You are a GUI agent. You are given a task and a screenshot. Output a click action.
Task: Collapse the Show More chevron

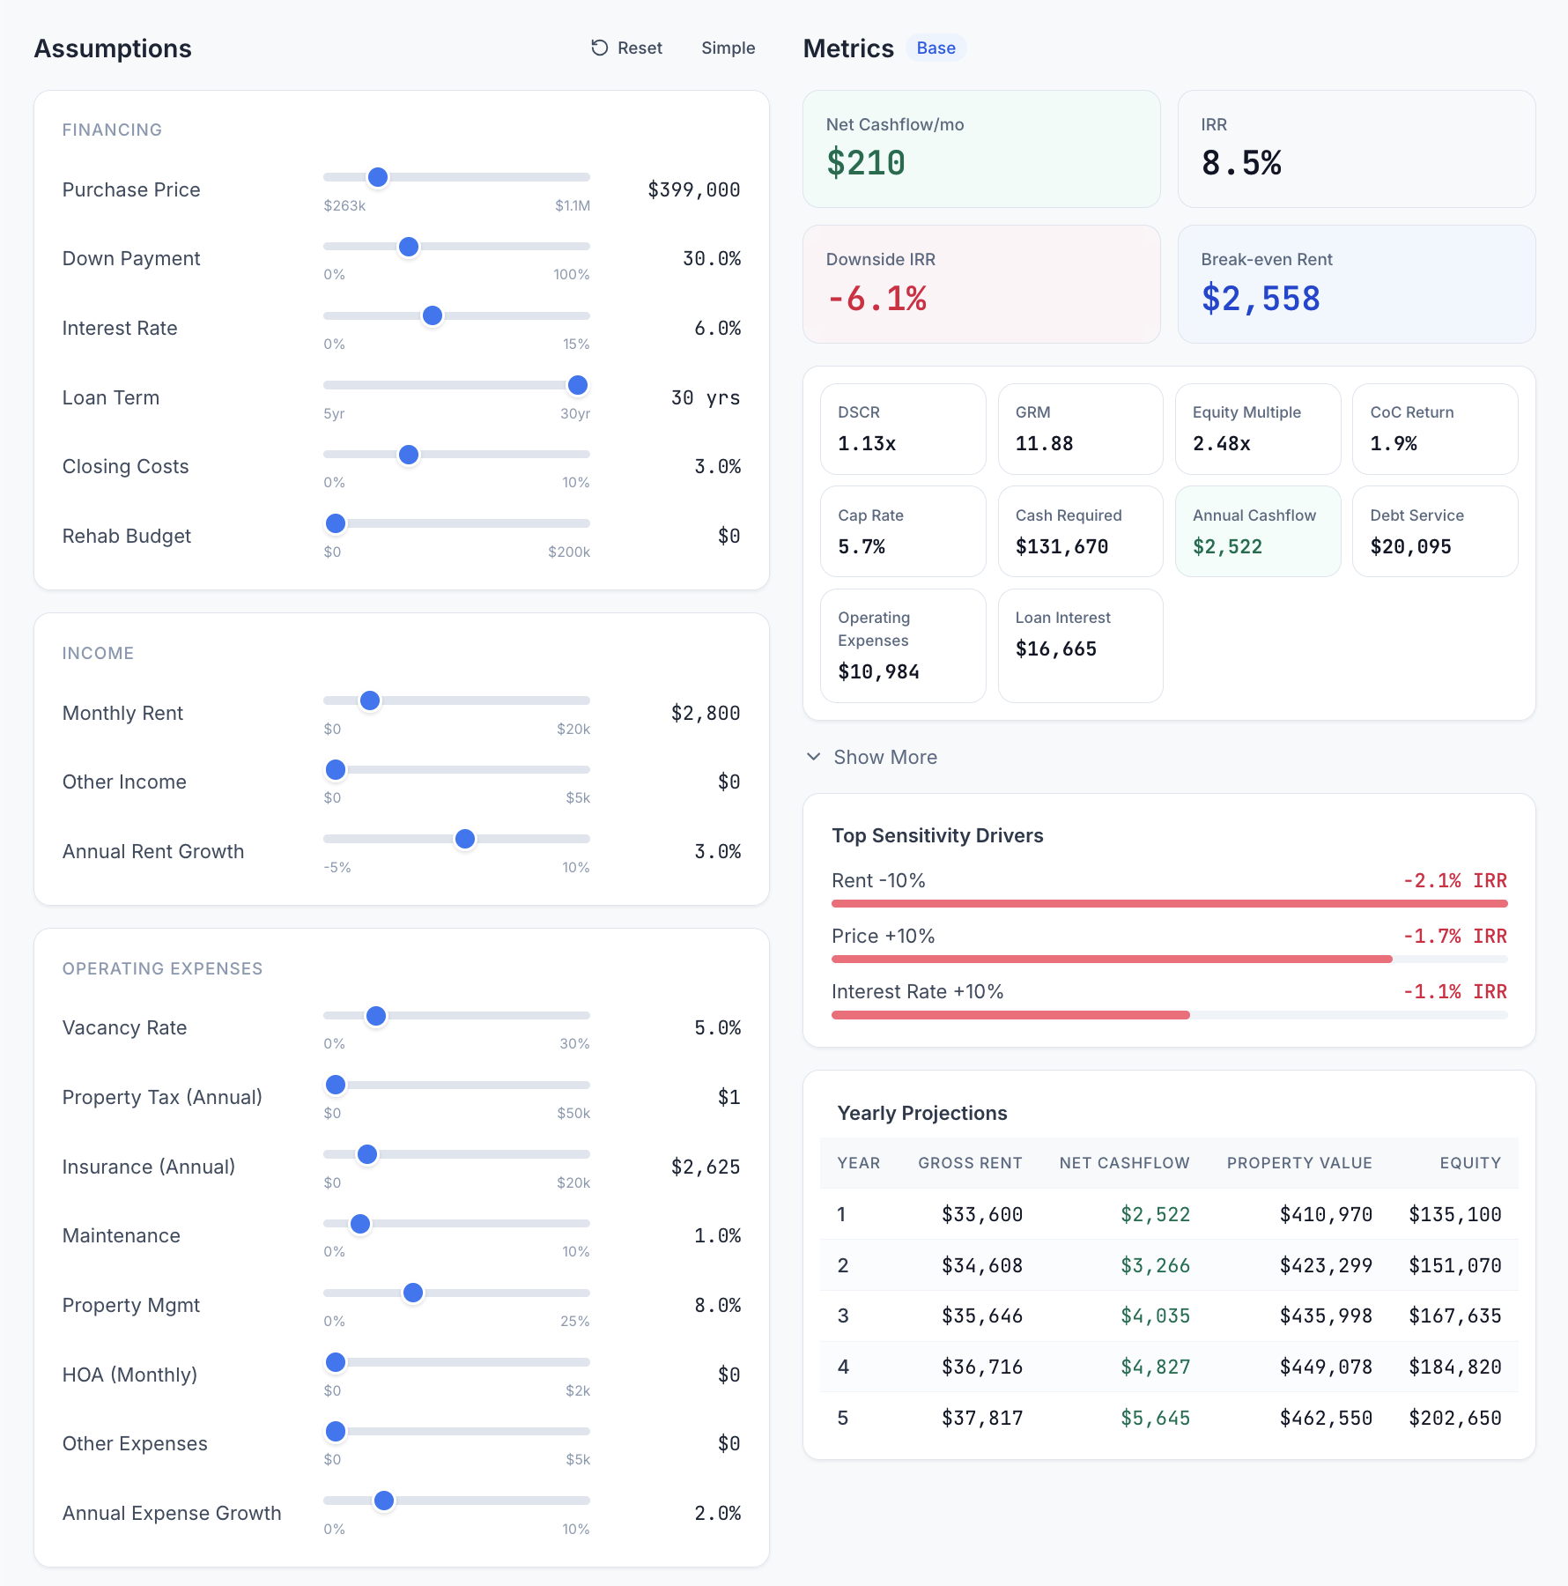pos(813,757)
